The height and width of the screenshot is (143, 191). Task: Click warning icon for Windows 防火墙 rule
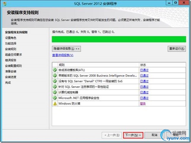pyautogui.click(x=55, y=103)
